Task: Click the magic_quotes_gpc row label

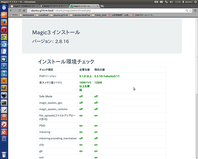Action: 51,103
